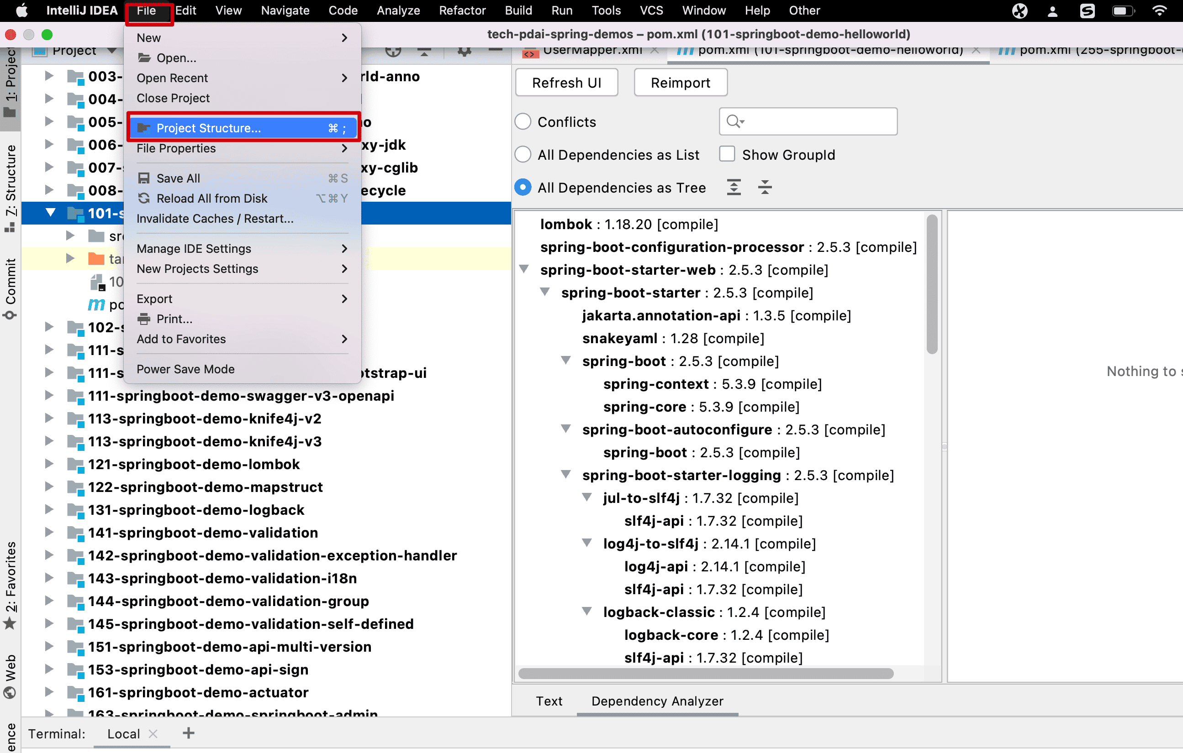Click the dependency tree horizontal scrollbar
The width and height of the screenshot is (1183, 753).
click(x=706, y=673)
